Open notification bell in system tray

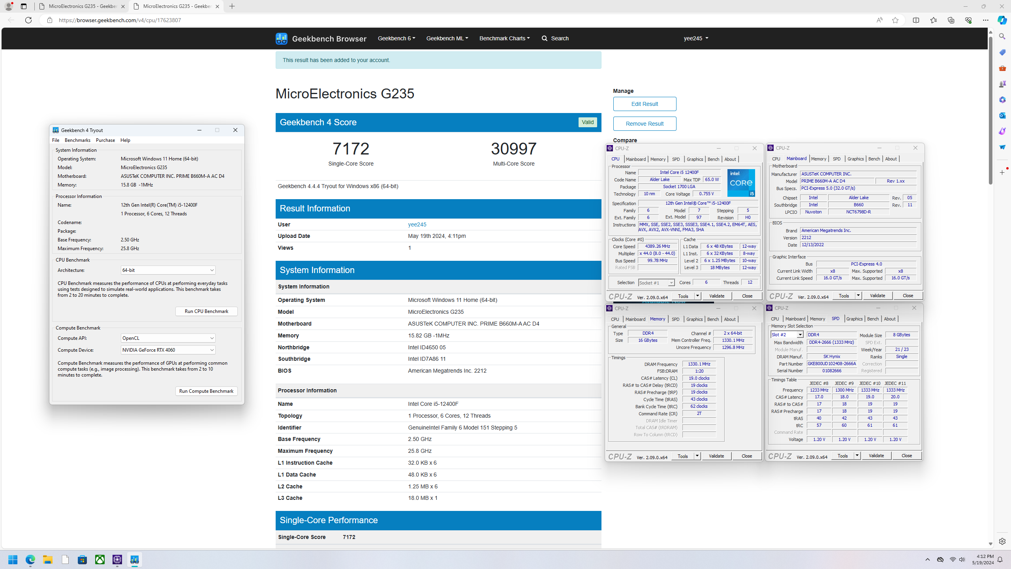tap(1000, 560)
